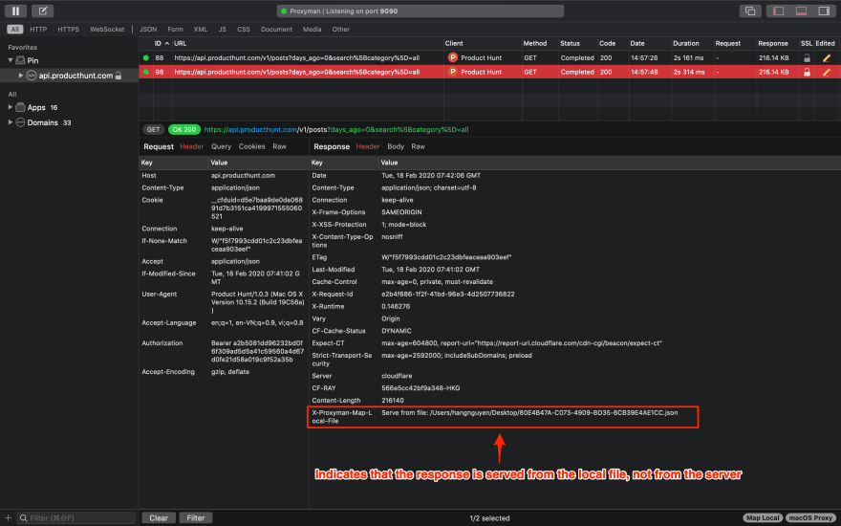Toggle the bottom panel layout icon
841x526 pixels.
[801, 11]
